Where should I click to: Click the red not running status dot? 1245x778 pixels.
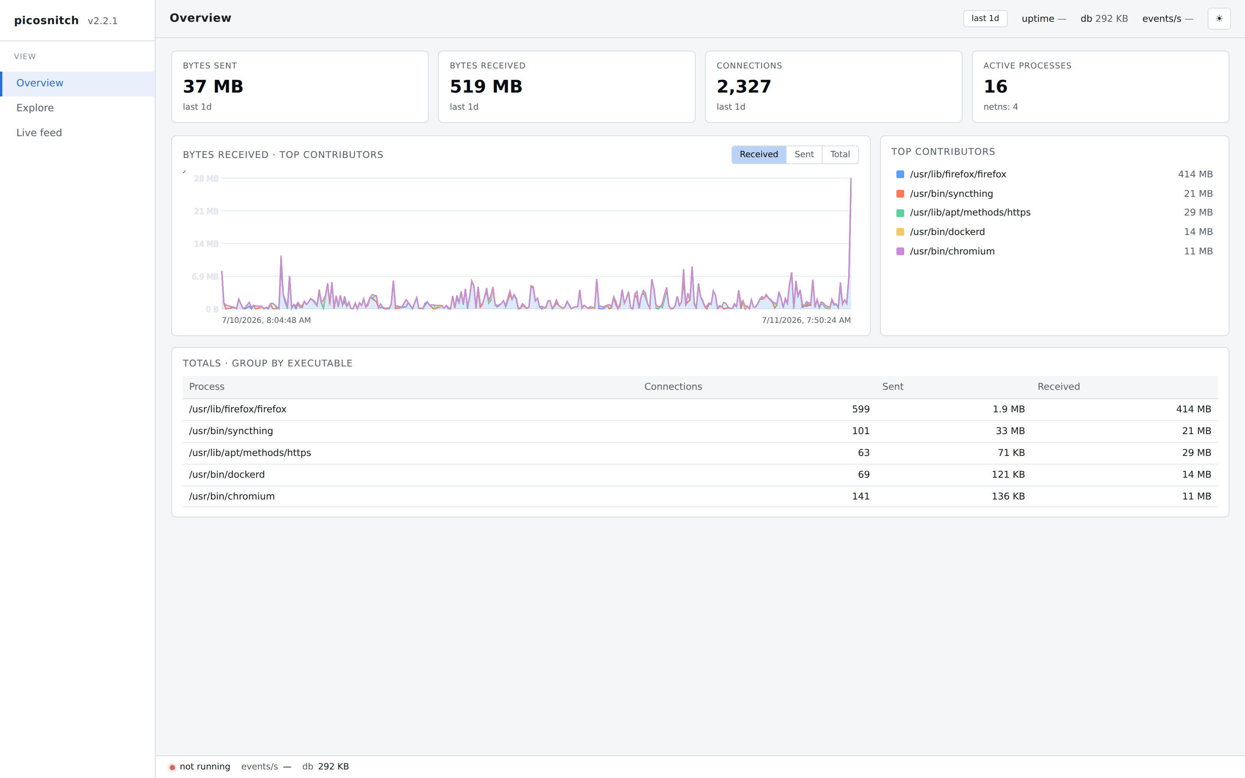[x=172, y=767]
